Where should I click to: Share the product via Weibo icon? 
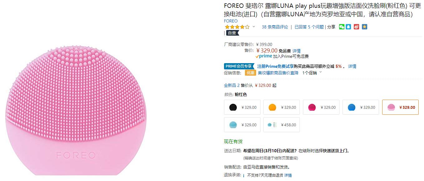pyautogui.click(x=356, y=27)
